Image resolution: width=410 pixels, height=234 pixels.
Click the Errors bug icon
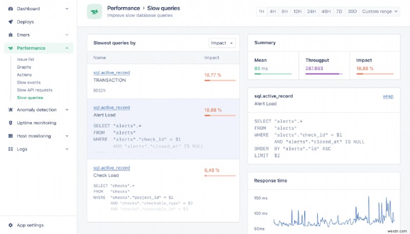click(x=10, y=35)
